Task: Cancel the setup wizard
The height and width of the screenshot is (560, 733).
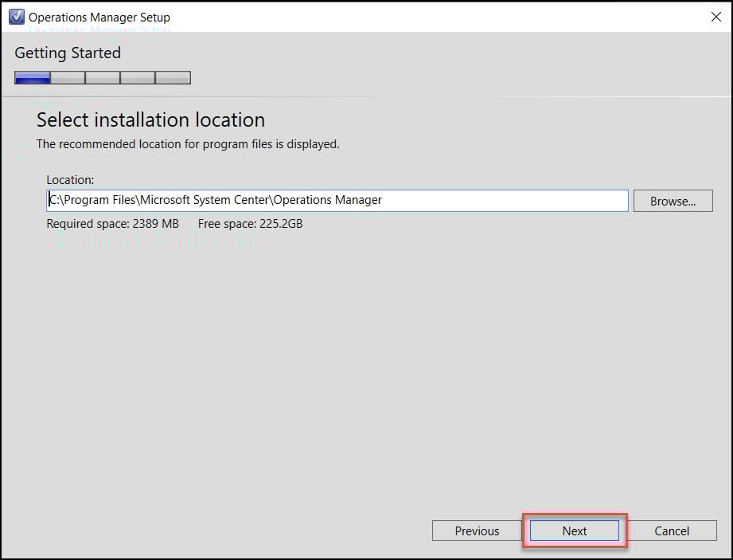Action: pyautogui.click(x=672, y=531)
